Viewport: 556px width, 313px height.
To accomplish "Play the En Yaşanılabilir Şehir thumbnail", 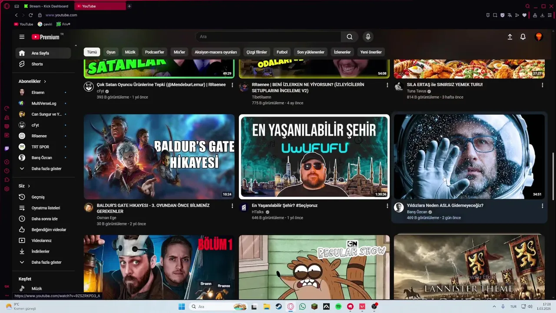I will pos(314,156).
